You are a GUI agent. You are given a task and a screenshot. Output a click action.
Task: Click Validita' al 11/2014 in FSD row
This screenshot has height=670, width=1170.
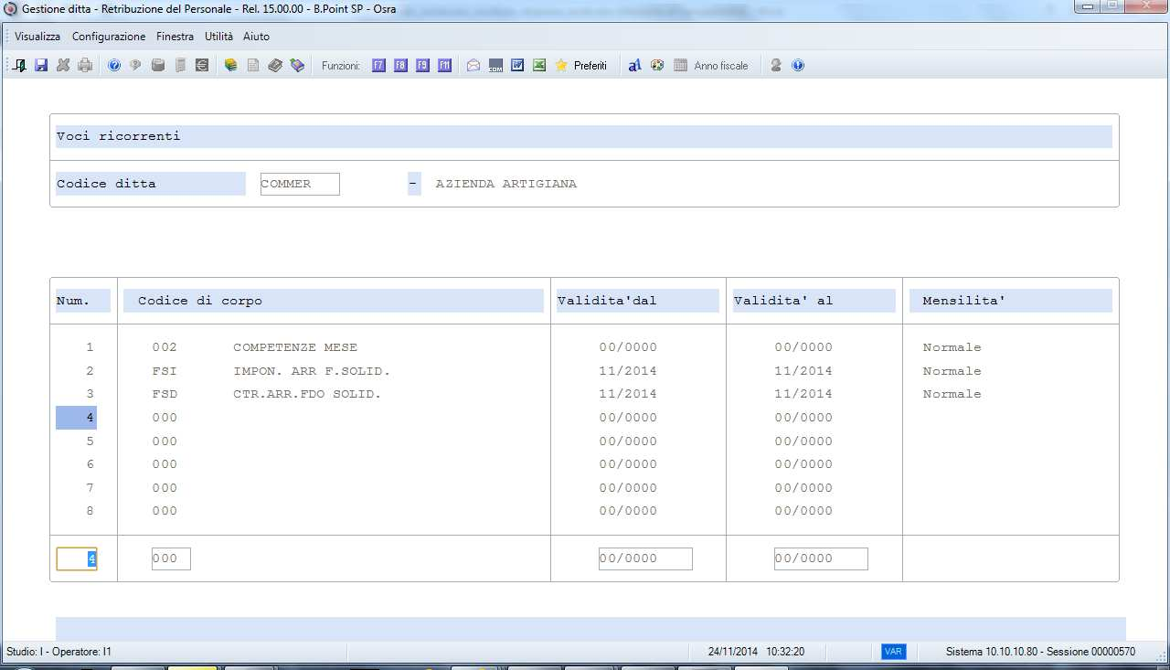click(803, 394)
